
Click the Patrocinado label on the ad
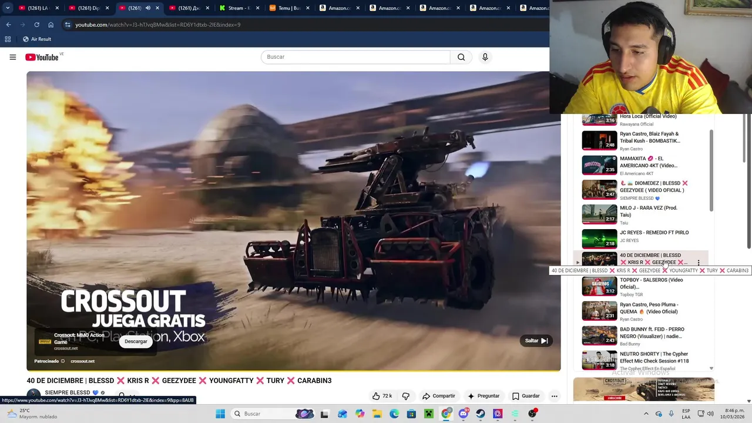pos(46,361)
